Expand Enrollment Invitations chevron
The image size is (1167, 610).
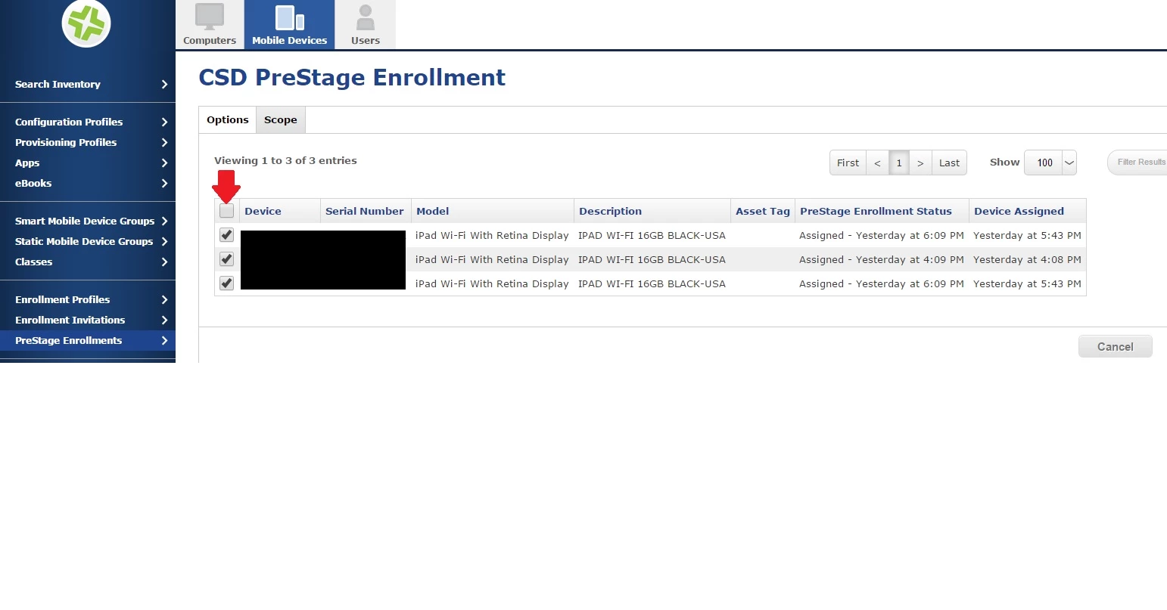tap(164, 320)
